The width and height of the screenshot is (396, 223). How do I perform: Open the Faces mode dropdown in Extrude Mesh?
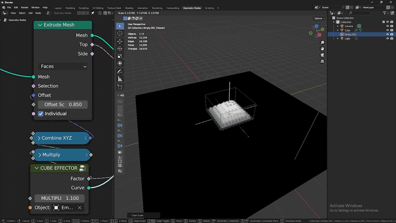(x=63, y=66)
